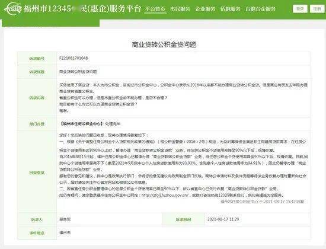Click 福州市住房公积金中心 department name
Image resolution: width=326 pixels, height=249 pixels.
[x=81, y=124]
